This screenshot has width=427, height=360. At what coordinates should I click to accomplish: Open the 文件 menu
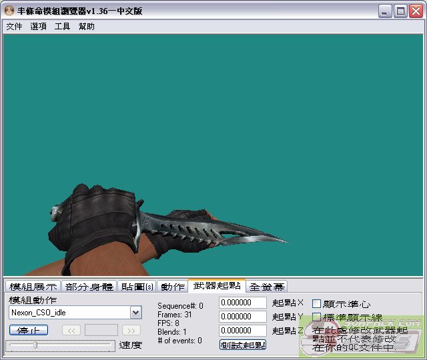click(x=14, y=27)
